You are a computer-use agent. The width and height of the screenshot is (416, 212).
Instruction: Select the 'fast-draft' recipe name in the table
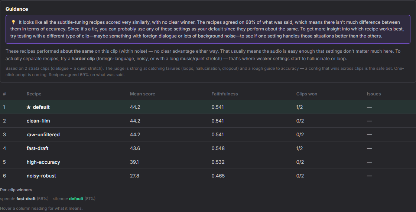38,149
